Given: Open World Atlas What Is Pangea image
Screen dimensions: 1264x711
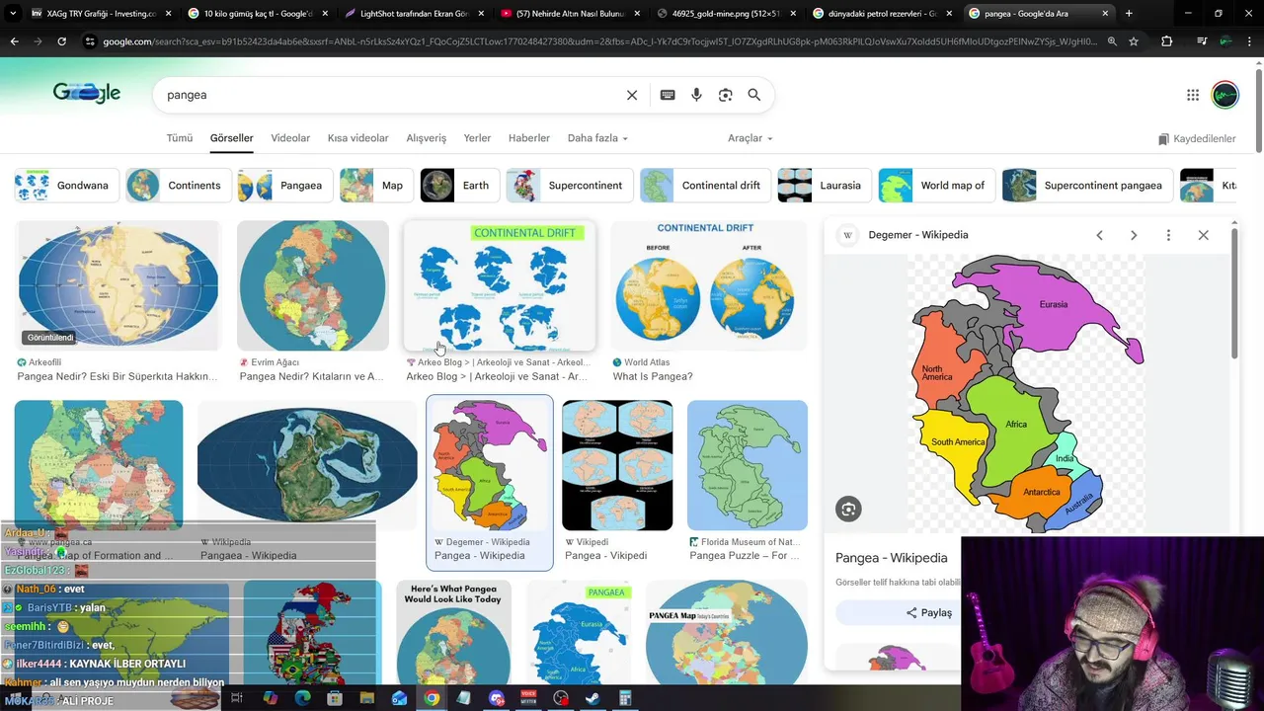Looking at the screenshot, I should (x=708, y=285).
